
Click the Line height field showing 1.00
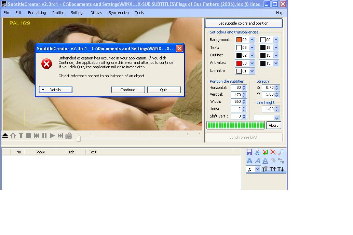pos(268,109)
